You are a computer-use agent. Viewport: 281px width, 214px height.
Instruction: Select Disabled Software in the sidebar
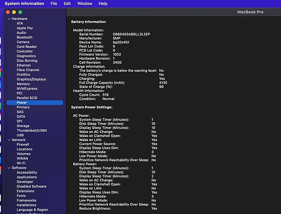[x=32, y=187]
